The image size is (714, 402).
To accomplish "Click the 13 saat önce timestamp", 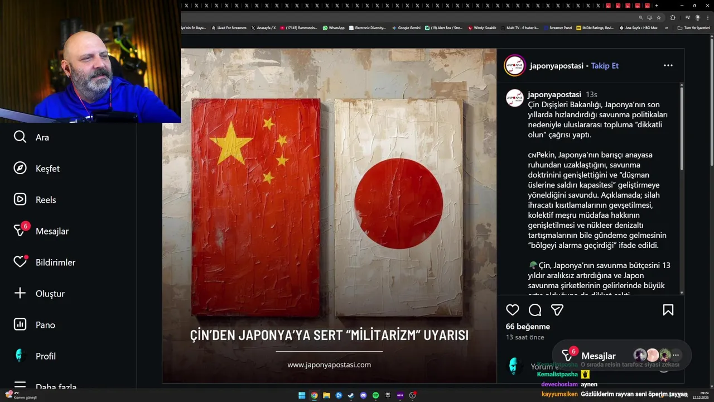I will (x=525, y=337).
